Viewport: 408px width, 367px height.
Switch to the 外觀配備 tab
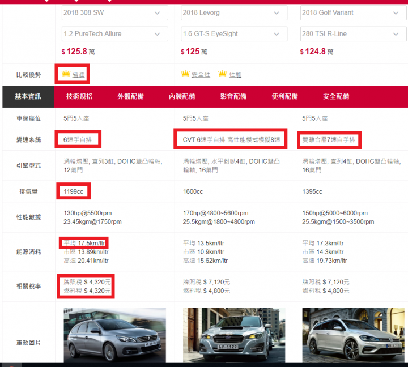pyautogui.click(x=131, y=96)
